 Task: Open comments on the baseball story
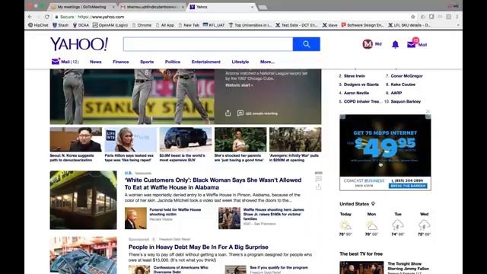(x=240, y=113)
